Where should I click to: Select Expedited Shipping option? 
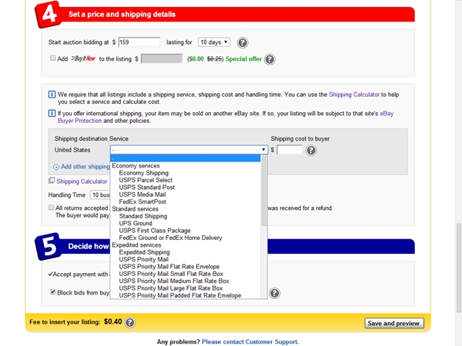(145, 252)
